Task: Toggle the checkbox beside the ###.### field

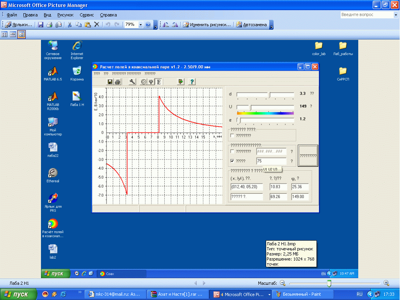Action: [x=232, y=152]
